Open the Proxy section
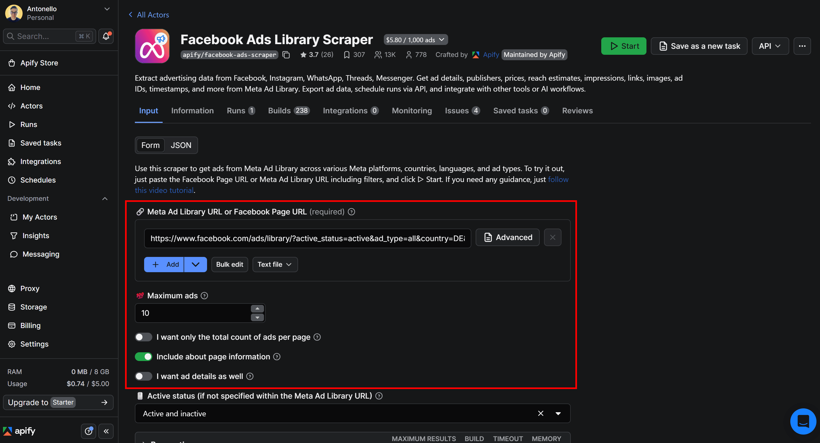 pyautogui.click(x=30, y=288)
